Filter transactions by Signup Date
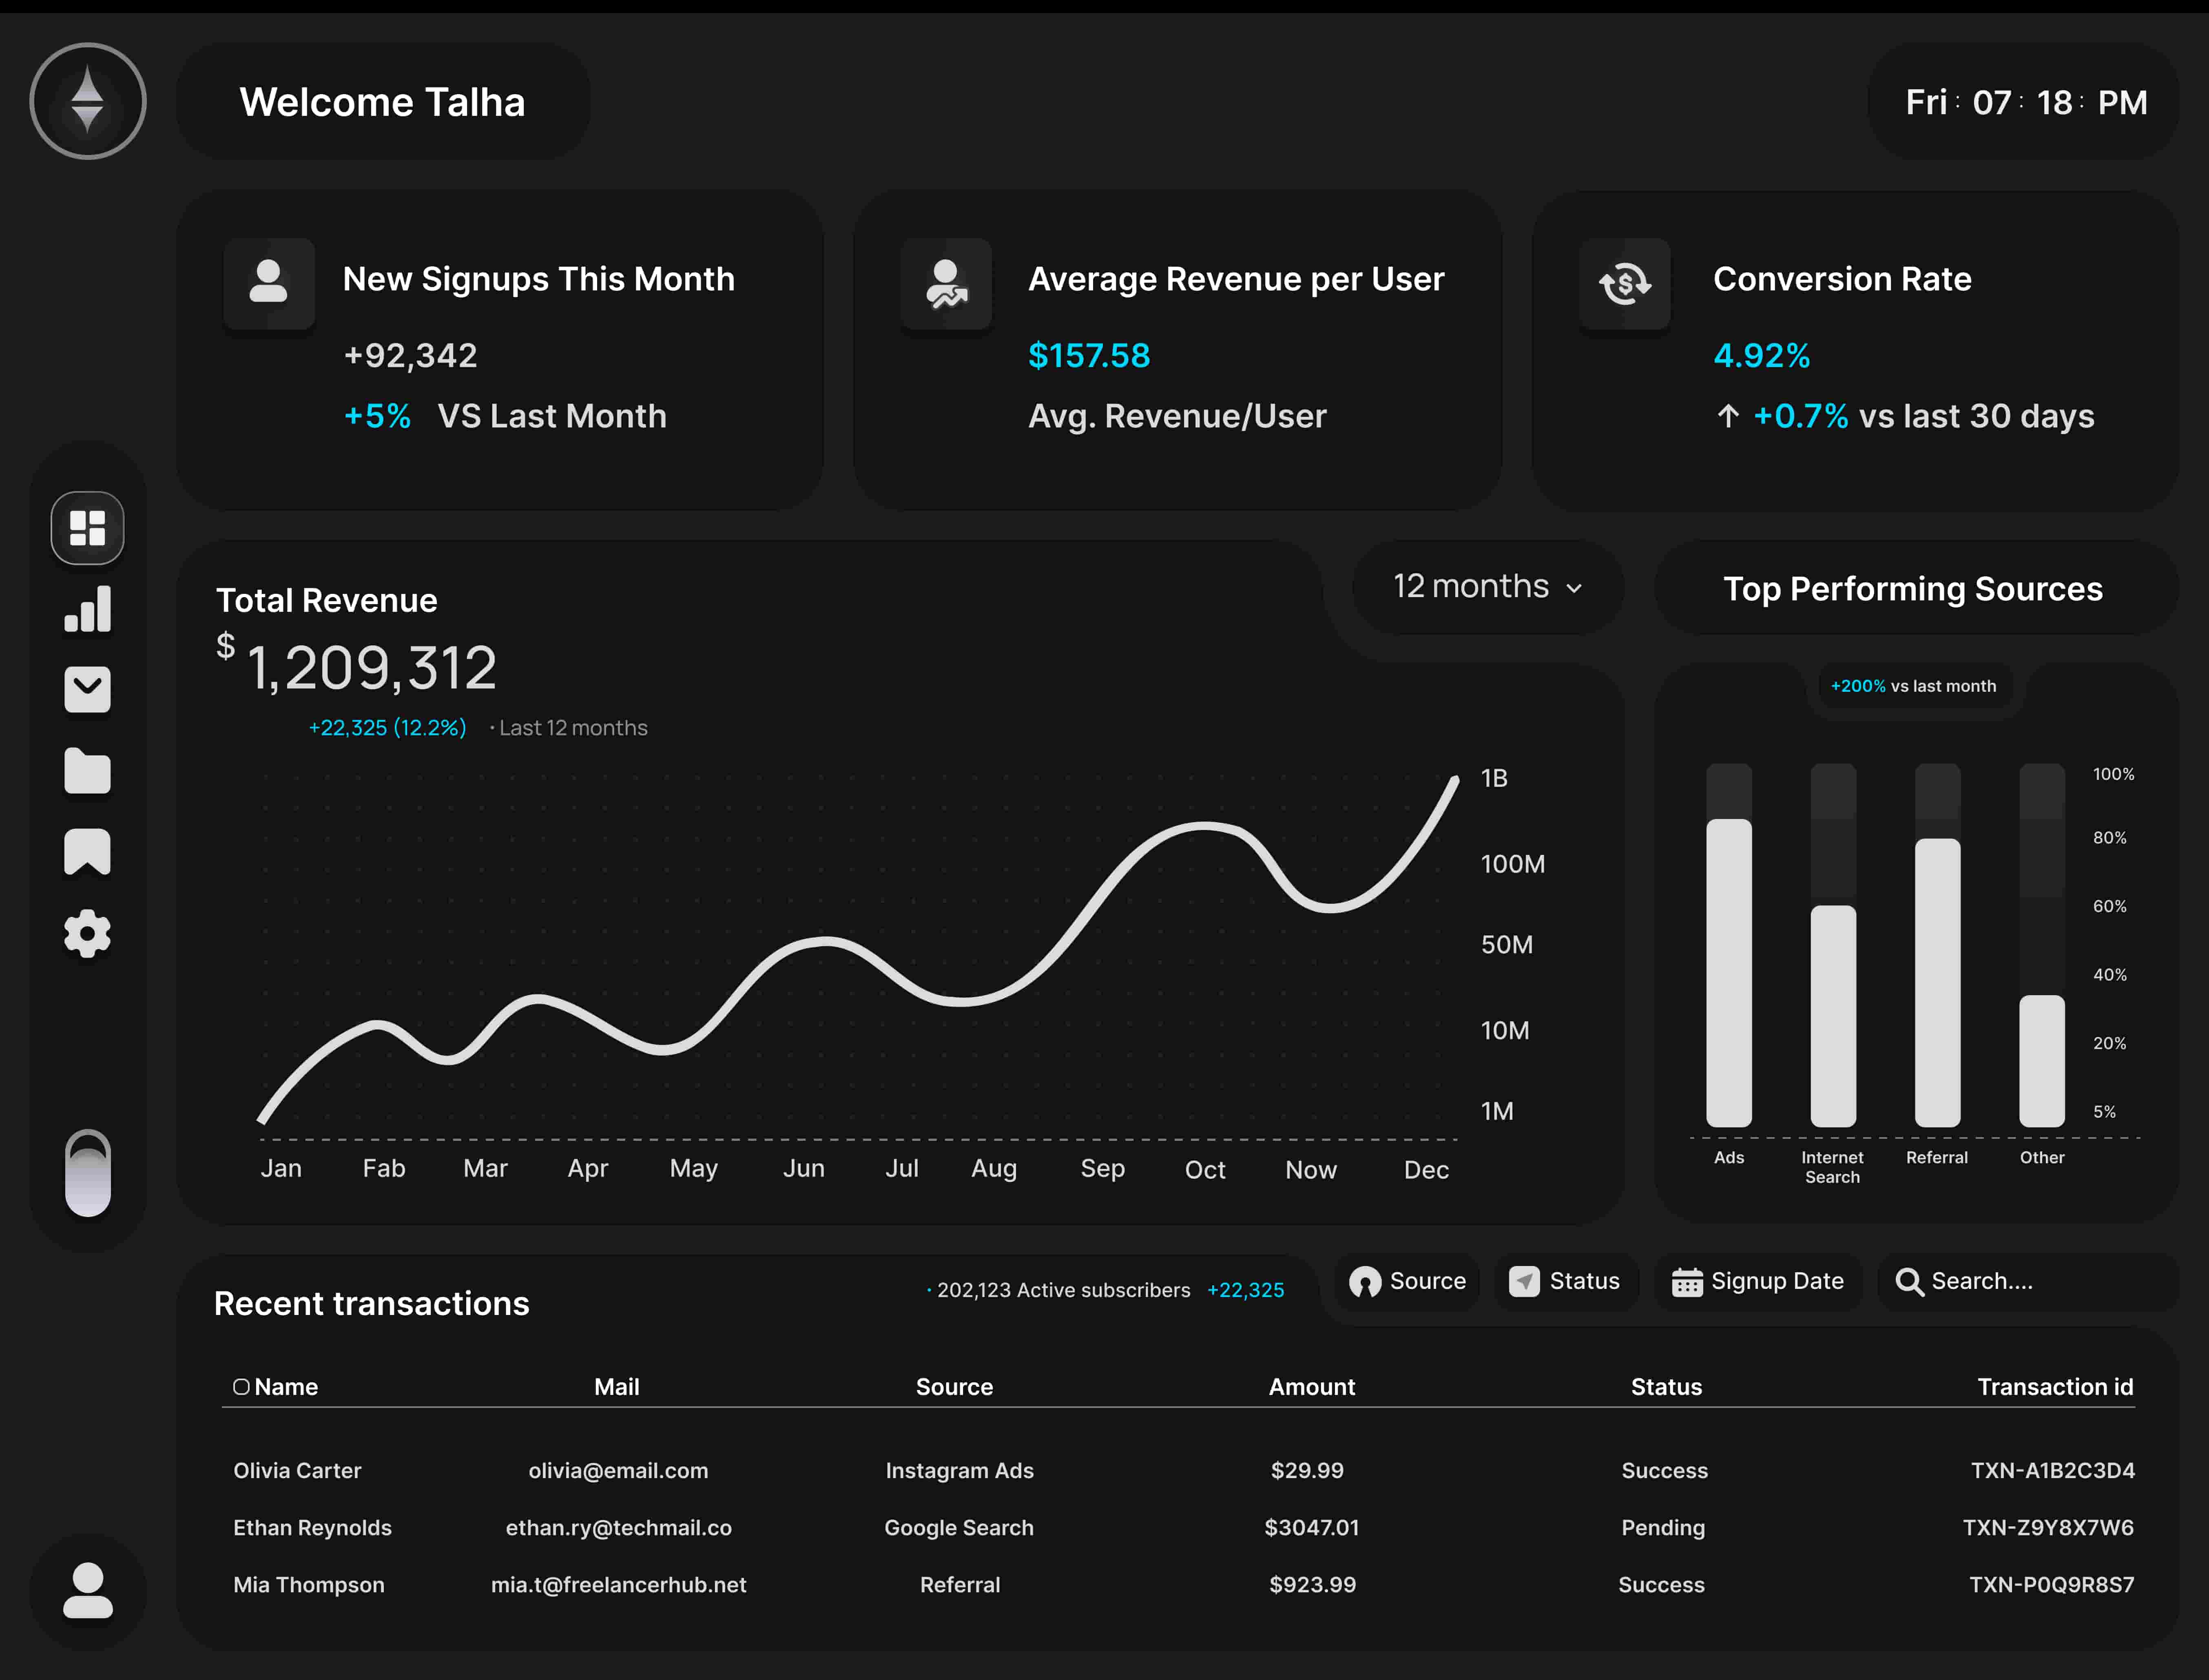This screenshot has height=1680, width=2209. click(x=1758, y=1282)
